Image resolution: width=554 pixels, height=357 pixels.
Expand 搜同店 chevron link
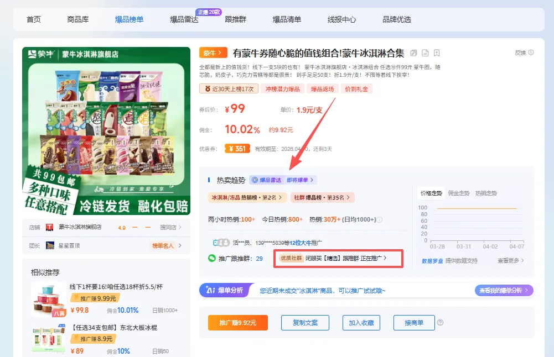click(x=170, y=228)
